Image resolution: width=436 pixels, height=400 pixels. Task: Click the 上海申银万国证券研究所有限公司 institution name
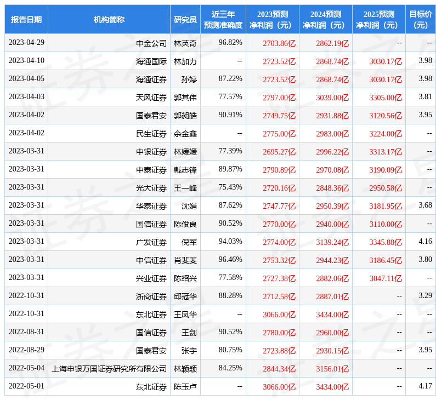[109, 368]
